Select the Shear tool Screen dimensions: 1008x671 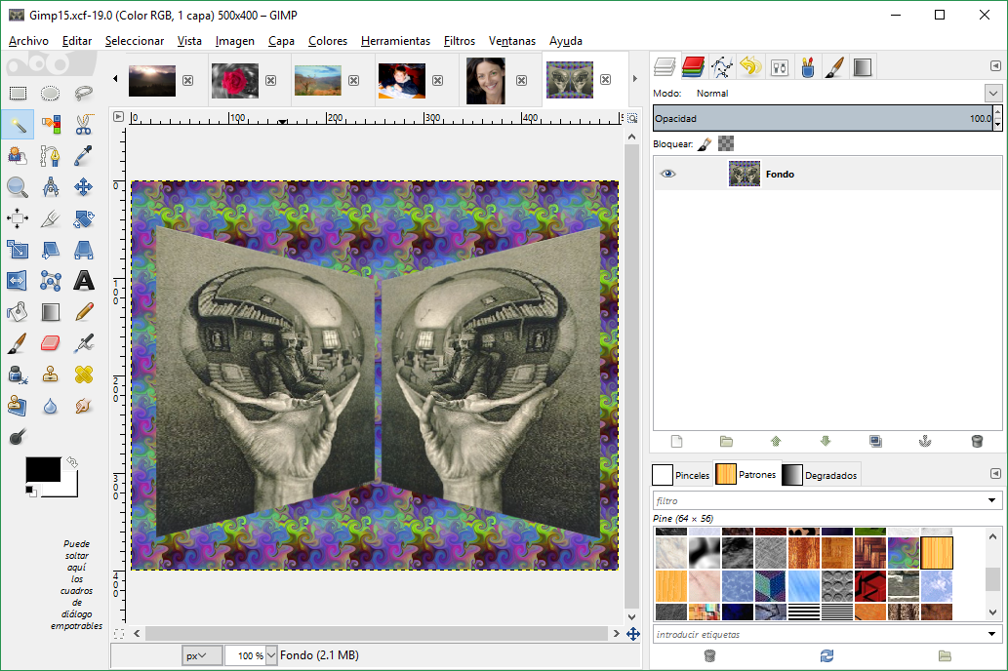50,250
